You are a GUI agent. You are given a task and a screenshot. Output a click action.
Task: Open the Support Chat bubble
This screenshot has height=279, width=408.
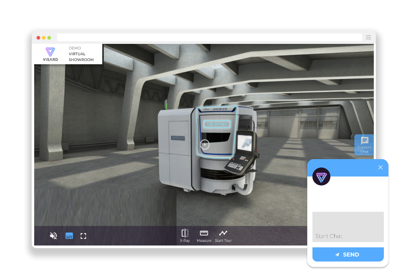364,145
